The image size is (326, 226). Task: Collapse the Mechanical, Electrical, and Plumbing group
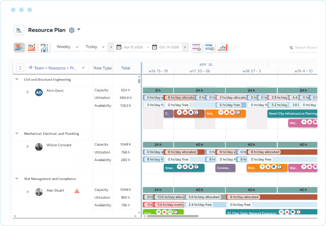[17, 133]
